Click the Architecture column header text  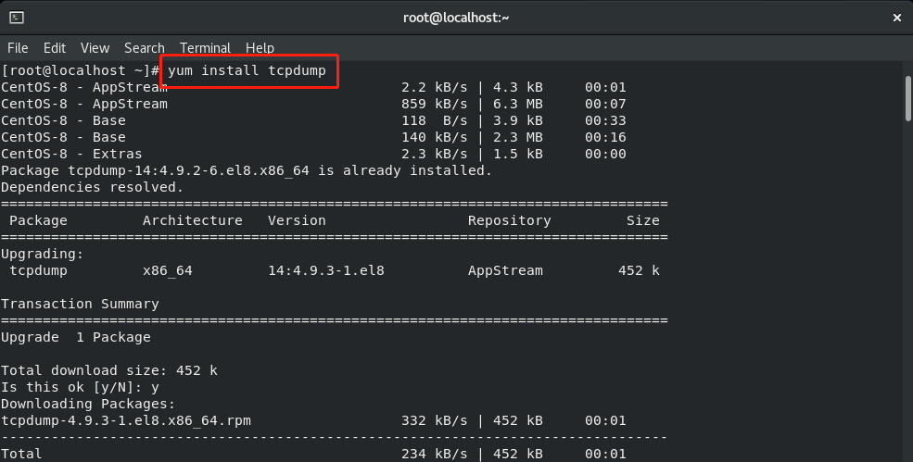(193, 221)
